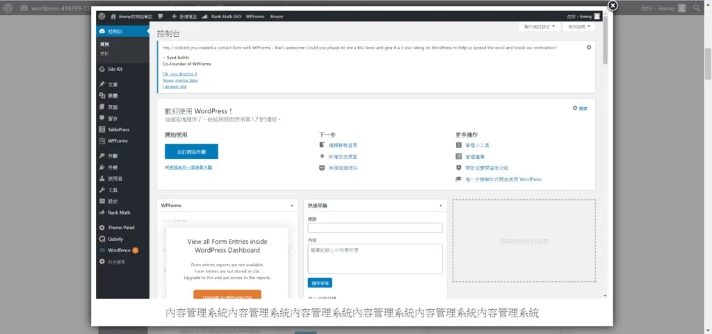
Task: Click the orange Upgrade to WPForms Pro button
Action: coord(227,294)
